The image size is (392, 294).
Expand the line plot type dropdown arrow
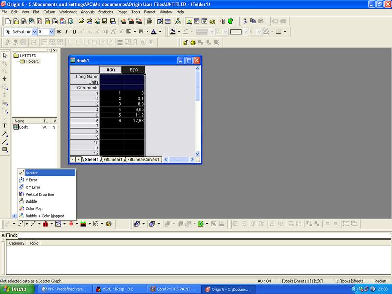(x=14, y=224)
